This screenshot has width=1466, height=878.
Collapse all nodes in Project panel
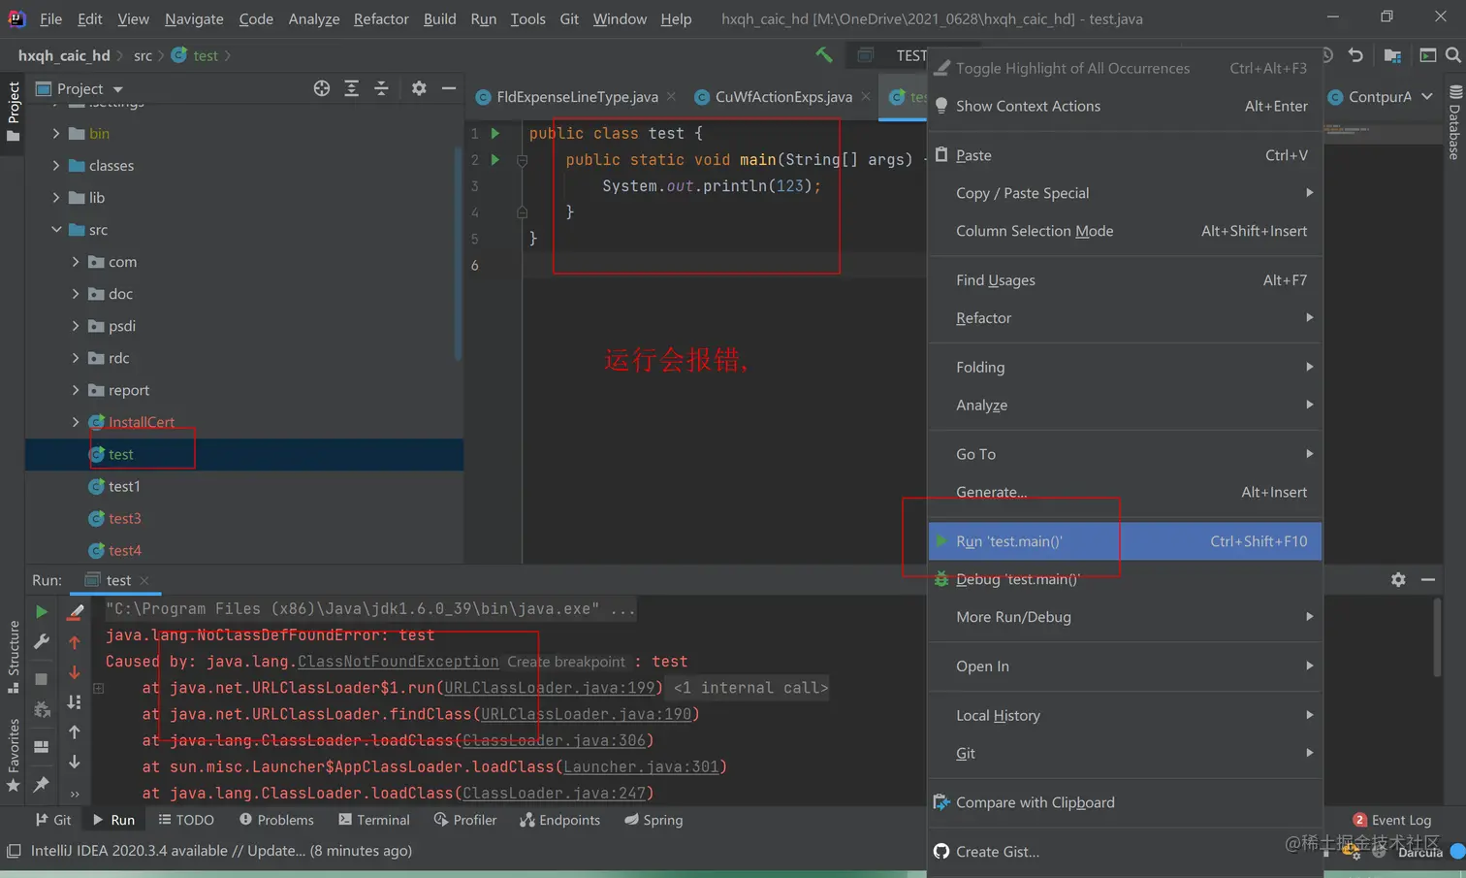click(382, 88)
